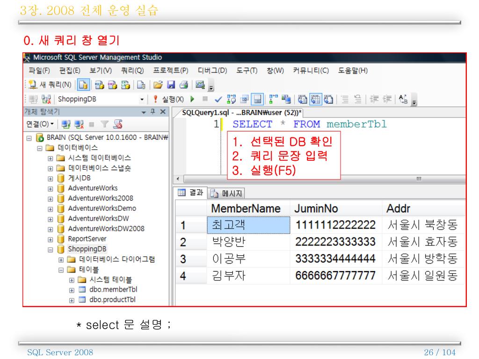Open a file with the folder icon
479x359 pixels.
(x=158, y=85)
